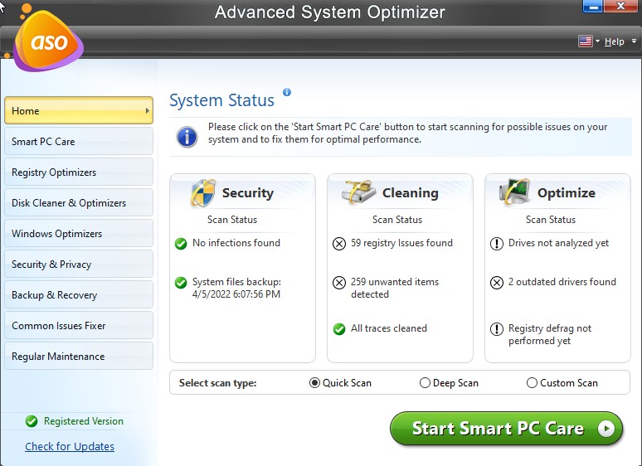
Task: Click the No infections found text
Action: click(236, 243)
